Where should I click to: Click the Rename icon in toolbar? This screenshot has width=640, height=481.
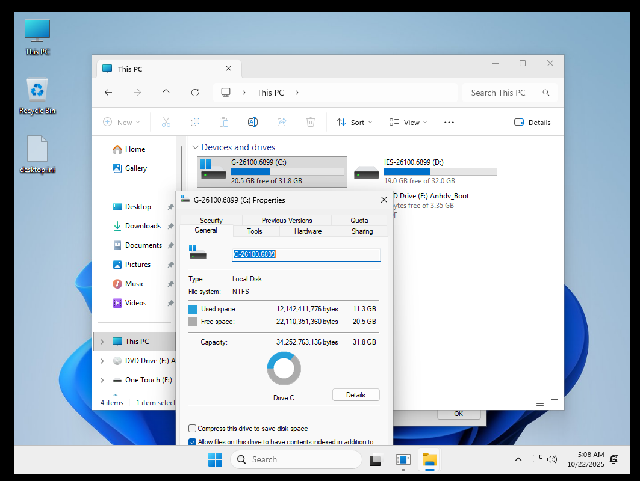253,122
